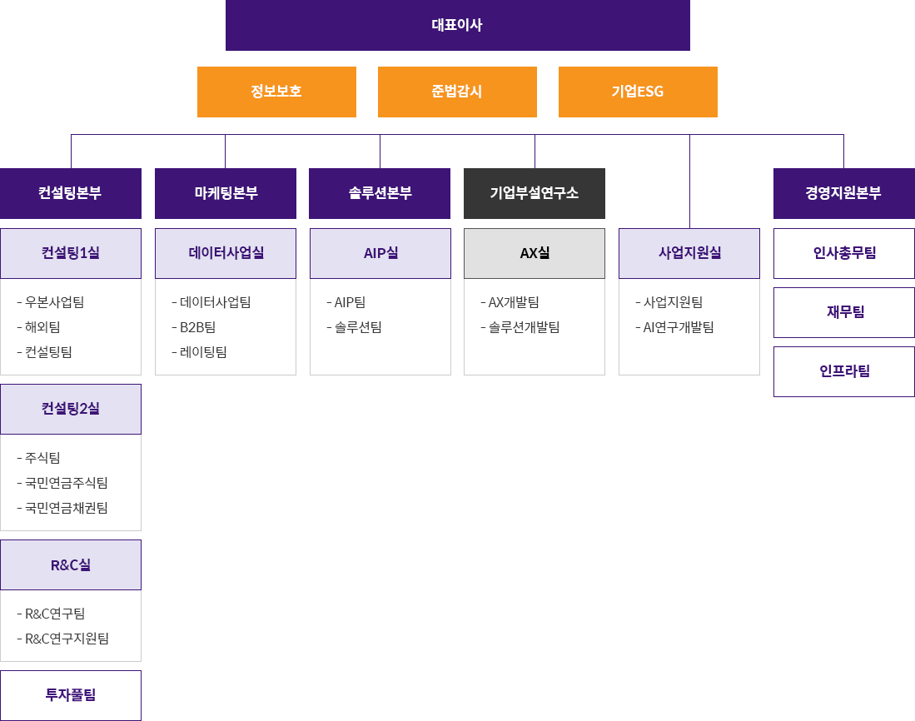The height and width of the screenshot is (721, 915).
Task: Click the orange 기업ESG box
Action: (x=638, y=92)
